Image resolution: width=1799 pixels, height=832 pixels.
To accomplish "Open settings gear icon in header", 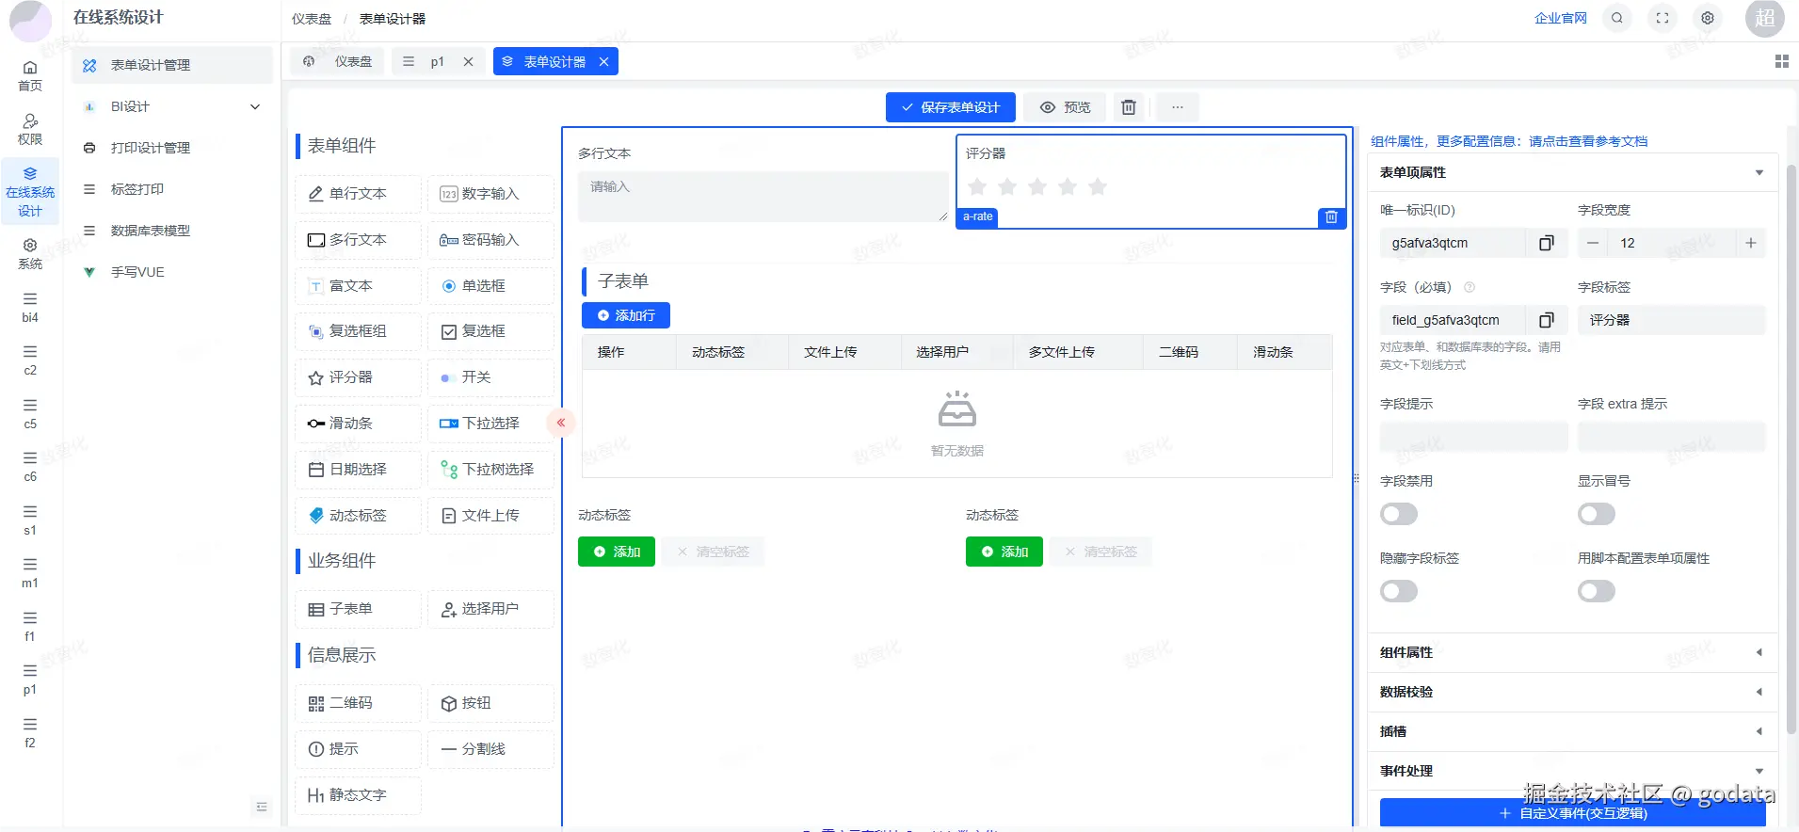I will click(1708, 18).
